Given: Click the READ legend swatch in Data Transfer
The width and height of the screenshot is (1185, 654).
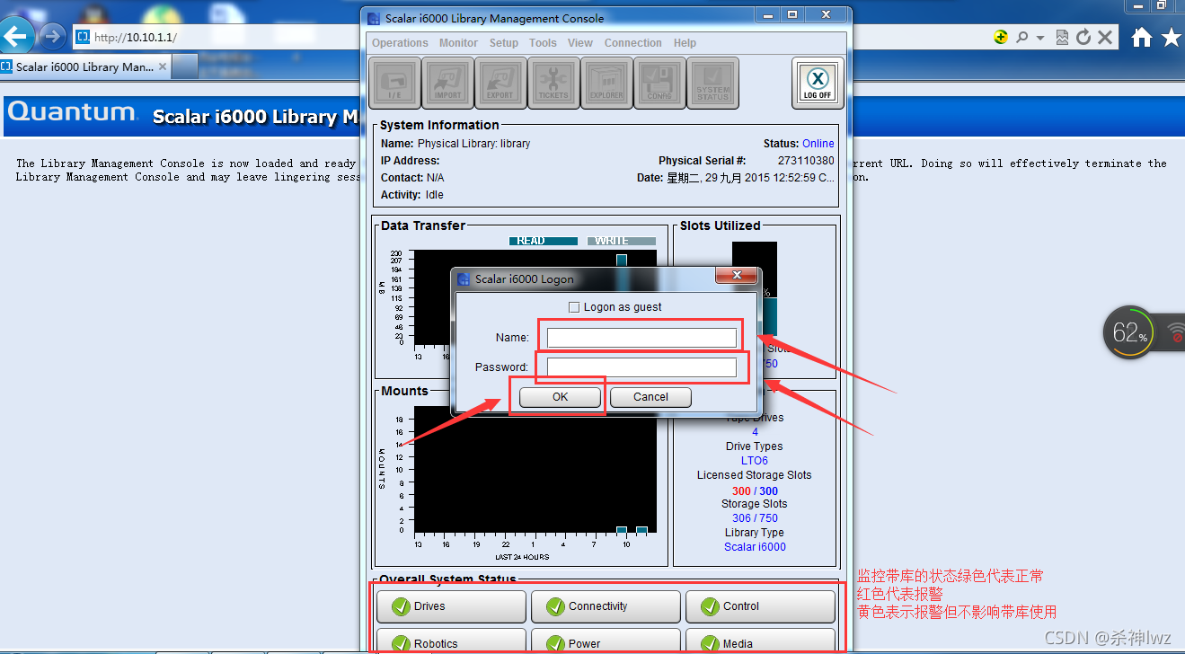Looking at the screenshot, I should (544, 241).
